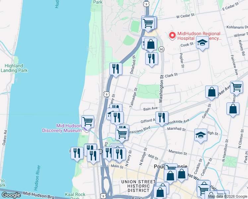The width and height of the screenshot is (248, 199).
Task: Click the restaurant marker at Washington St and Brookside Ave
Action: [x=162, y=118]
